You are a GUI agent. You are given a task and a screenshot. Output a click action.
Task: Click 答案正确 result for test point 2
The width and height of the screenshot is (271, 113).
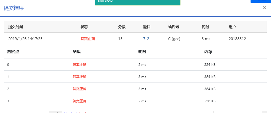[80, 89]
